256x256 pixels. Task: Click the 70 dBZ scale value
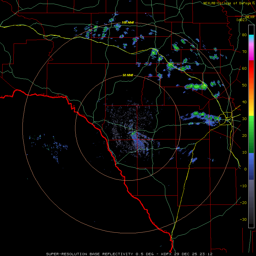[244, 52]
